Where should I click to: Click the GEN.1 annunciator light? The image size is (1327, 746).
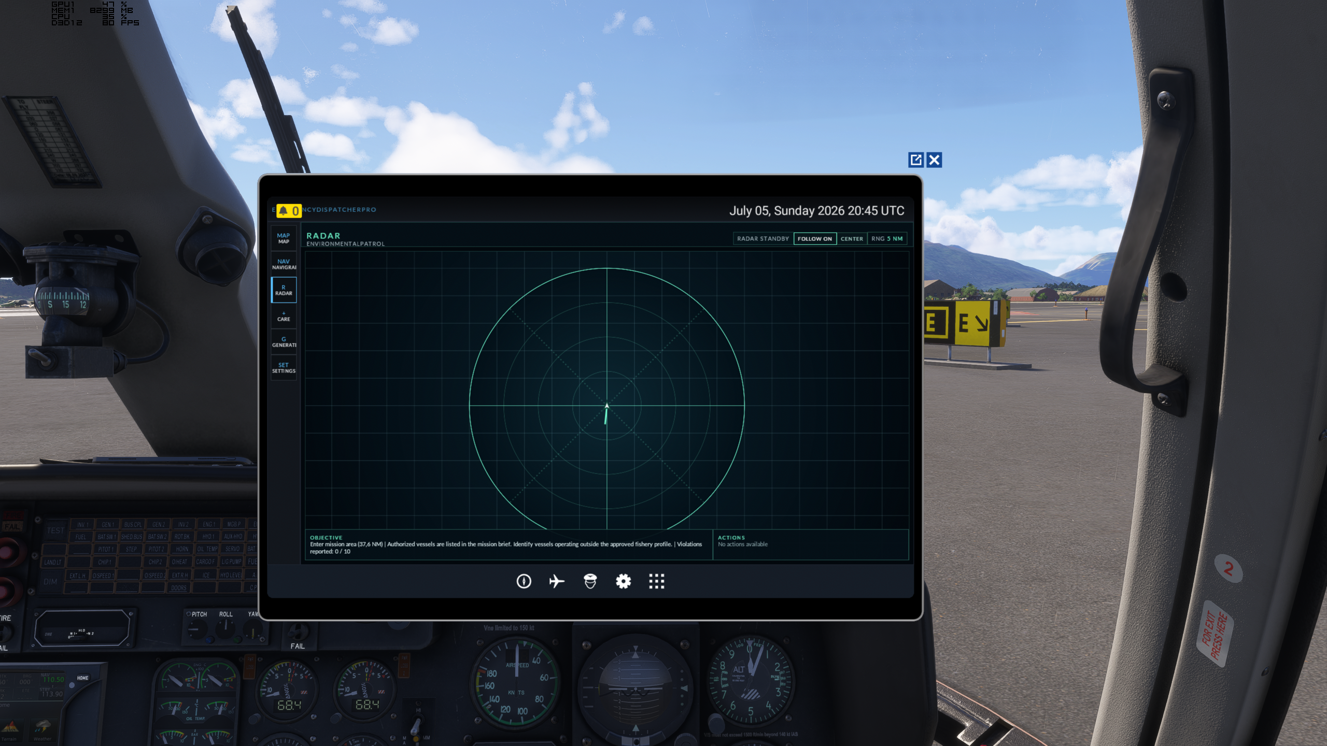tap(108, 524)
